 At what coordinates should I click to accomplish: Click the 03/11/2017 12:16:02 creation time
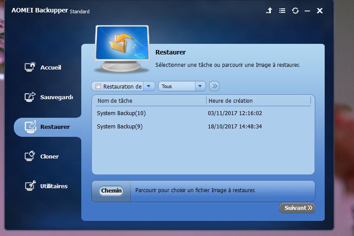pos(235,113)
